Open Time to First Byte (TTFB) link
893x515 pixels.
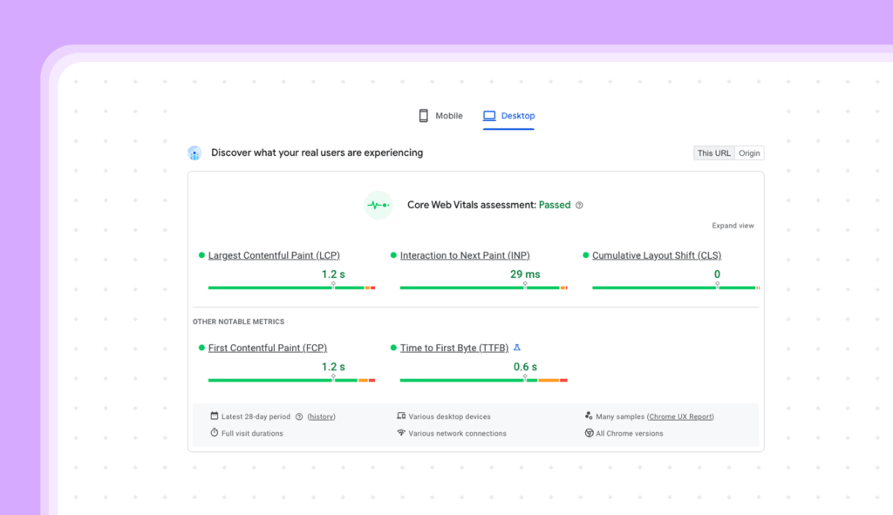point(454,348)
